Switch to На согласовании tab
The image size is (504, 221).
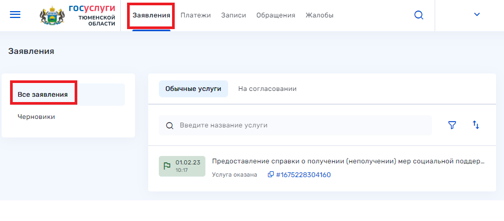(267, 89)
